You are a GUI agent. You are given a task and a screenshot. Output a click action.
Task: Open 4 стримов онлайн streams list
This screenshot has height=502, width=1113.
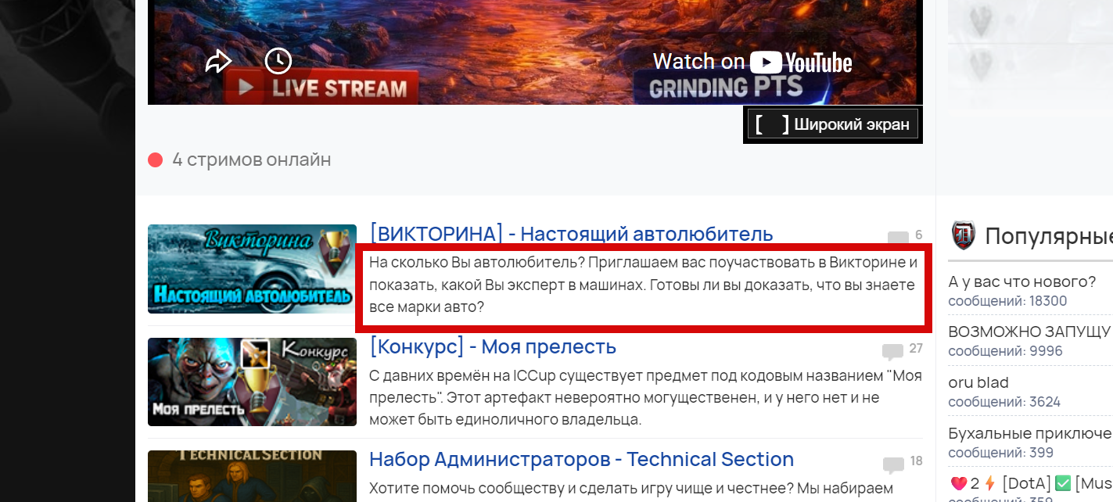[x=251, y=160]
